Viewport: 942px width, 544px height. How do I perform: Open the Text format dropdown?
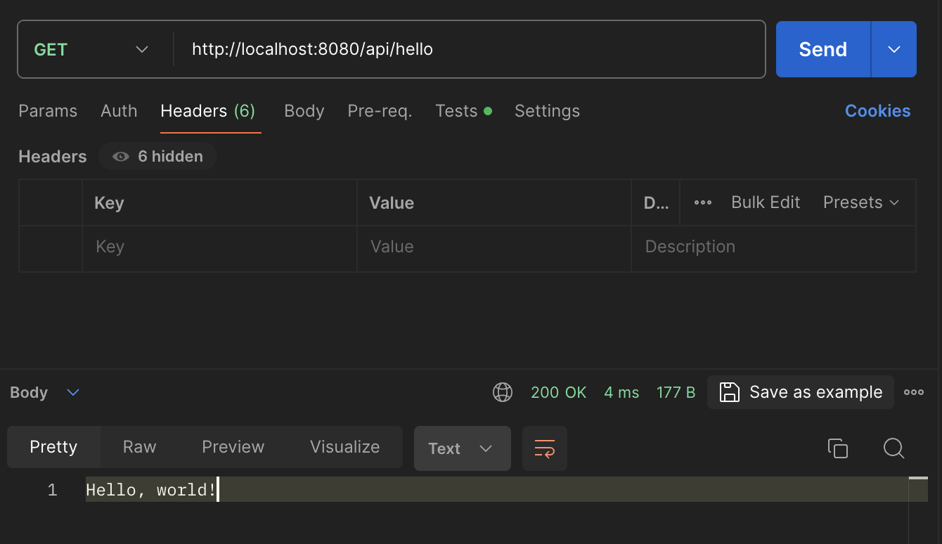coord(462,448)
